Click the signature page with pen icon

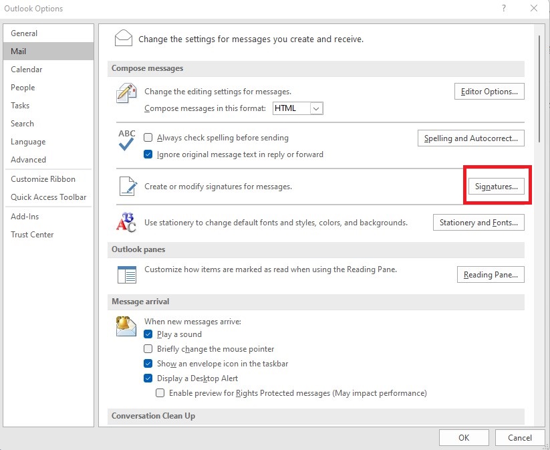(126, 187)
